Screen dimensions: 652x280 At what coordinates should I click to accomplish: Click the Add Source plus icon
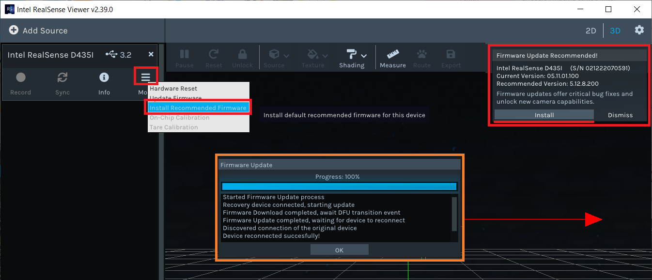(14, 31)
